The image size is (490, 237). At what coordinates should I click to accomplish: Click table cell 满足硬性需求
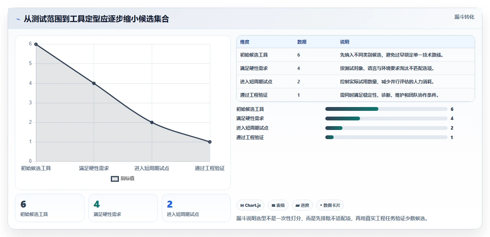pyautogui.click(x=254, y=68)
